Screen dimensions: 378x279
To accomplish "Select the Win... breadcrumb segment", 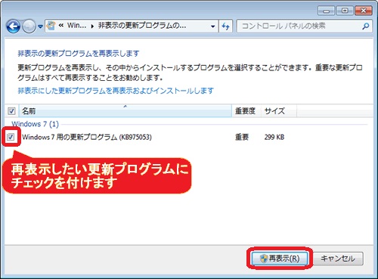I will [x=76, y=26].
